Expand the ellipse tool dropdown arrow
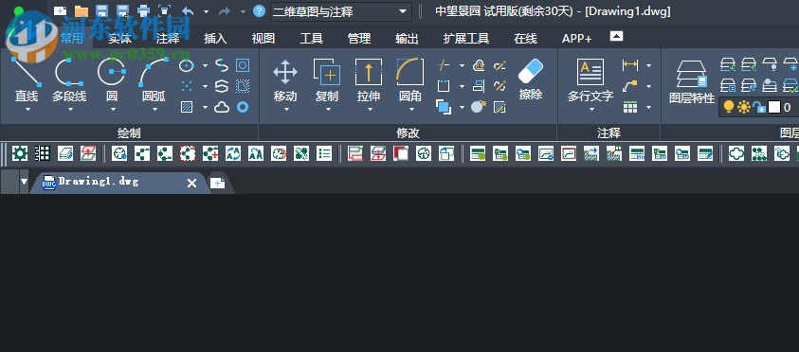Viewport: 799px width, 352px height. coord(205,65)
